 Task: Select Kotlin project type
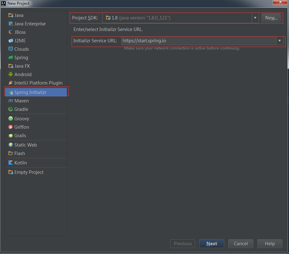tap(36, 163)
